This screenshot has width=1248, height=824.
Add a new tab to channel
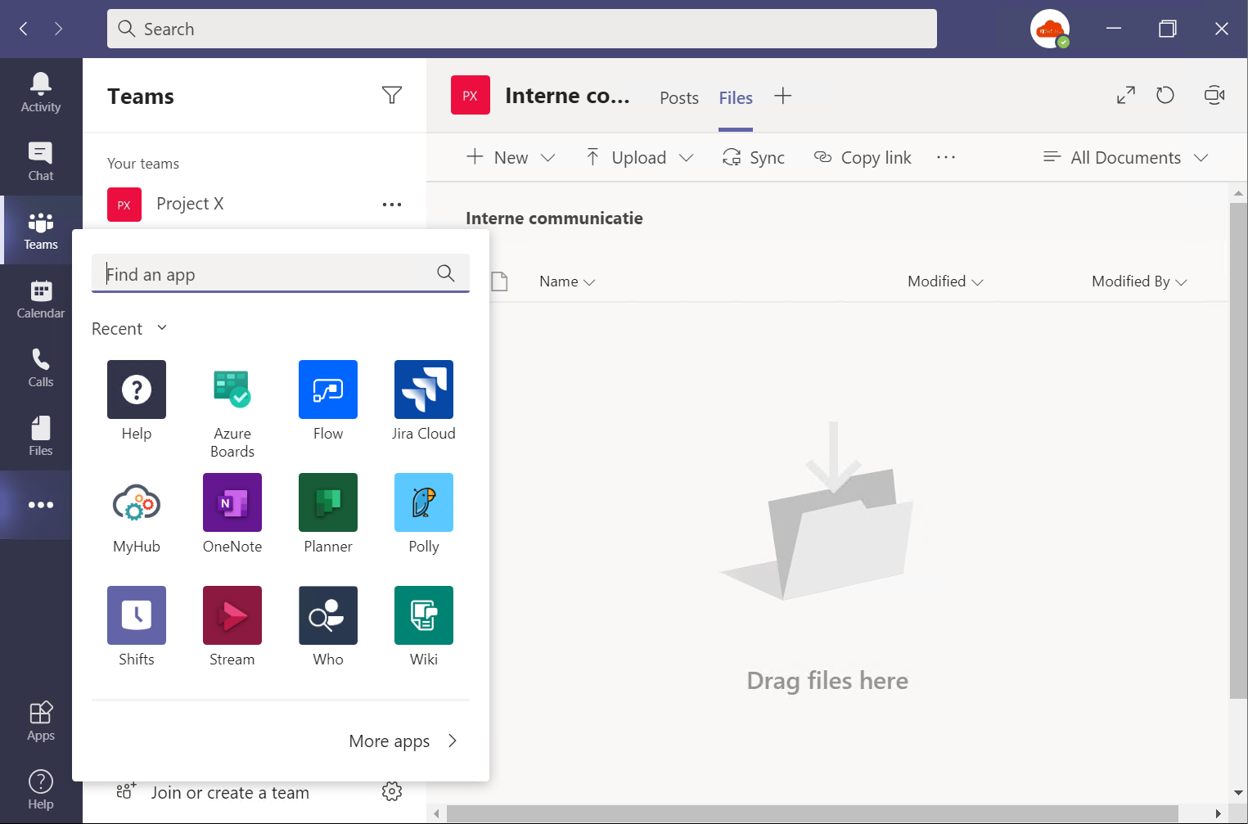[x=783, y=96]
